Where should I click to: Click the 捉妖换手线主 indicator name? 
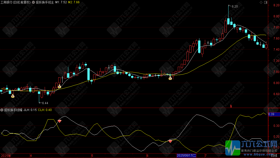pyautogui.click(x=45, y=2)
